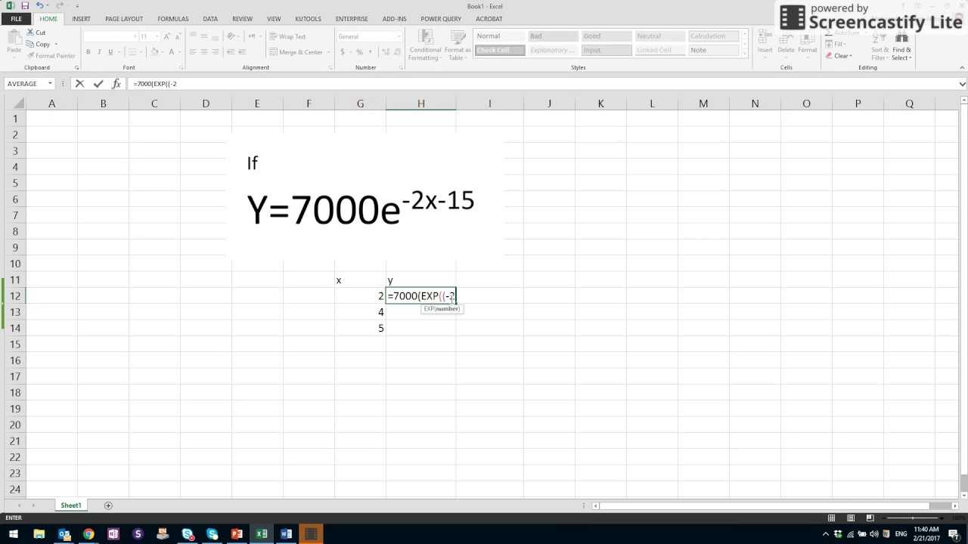Open the Windows Start menu
968x544 pixels.
pos(14,534)
